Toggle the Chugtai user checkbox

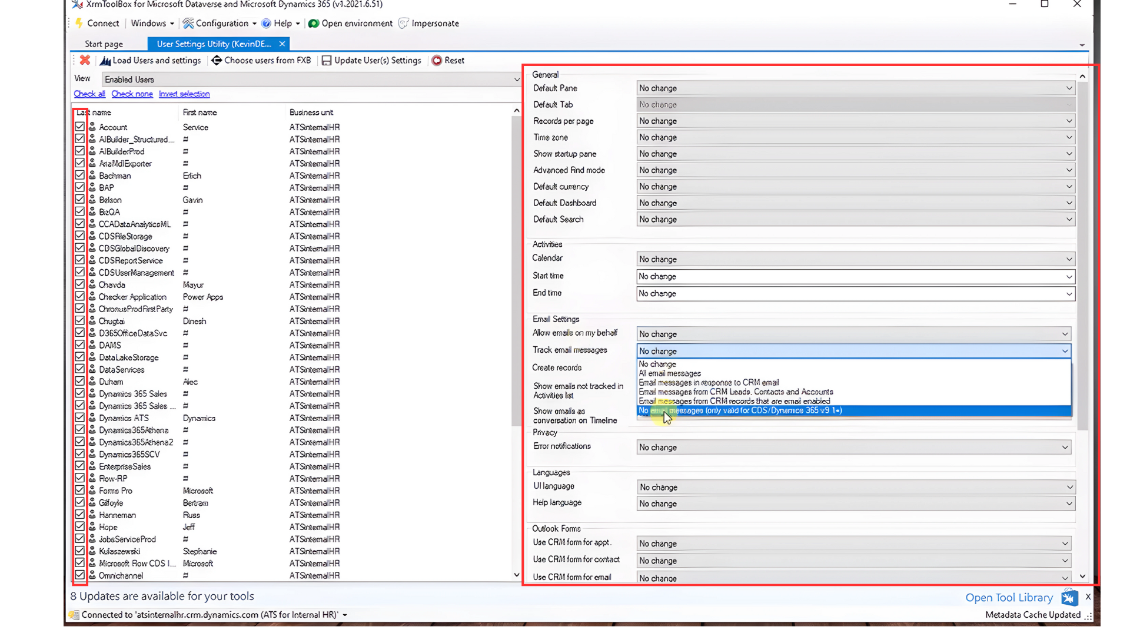tap(79, 321)
